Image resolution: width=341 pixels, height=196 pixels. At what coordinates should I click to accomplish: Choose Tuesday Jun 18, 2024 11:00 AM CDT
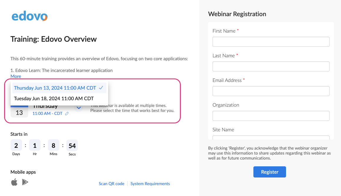59,98
